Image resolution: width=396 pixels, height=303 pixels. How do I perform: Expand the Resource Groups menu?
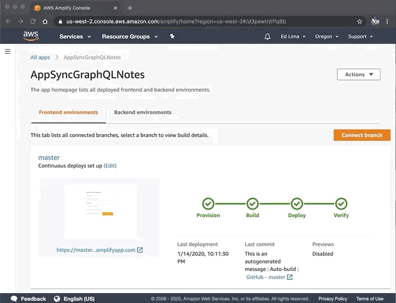(x=130, y=36)
